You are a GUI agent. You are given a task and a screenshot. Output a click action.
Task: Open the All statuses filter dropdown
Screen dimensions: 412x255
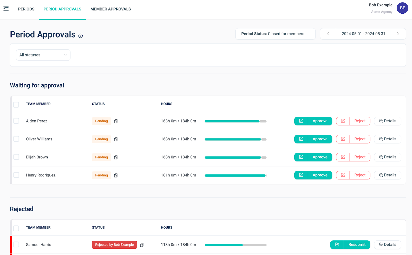43,55
